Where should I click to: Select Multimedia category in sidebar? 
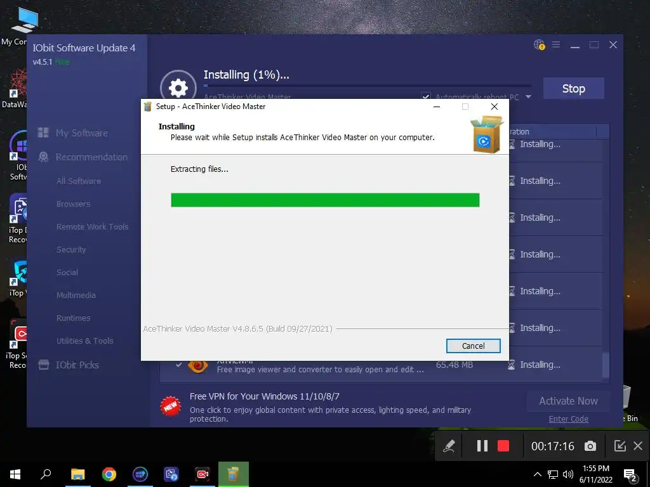tap(76, 295)
